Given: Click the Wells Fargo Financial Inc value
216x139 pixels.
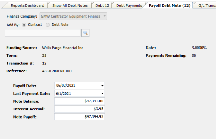Looking at the screenshot, I should click(x=63, y=48).
